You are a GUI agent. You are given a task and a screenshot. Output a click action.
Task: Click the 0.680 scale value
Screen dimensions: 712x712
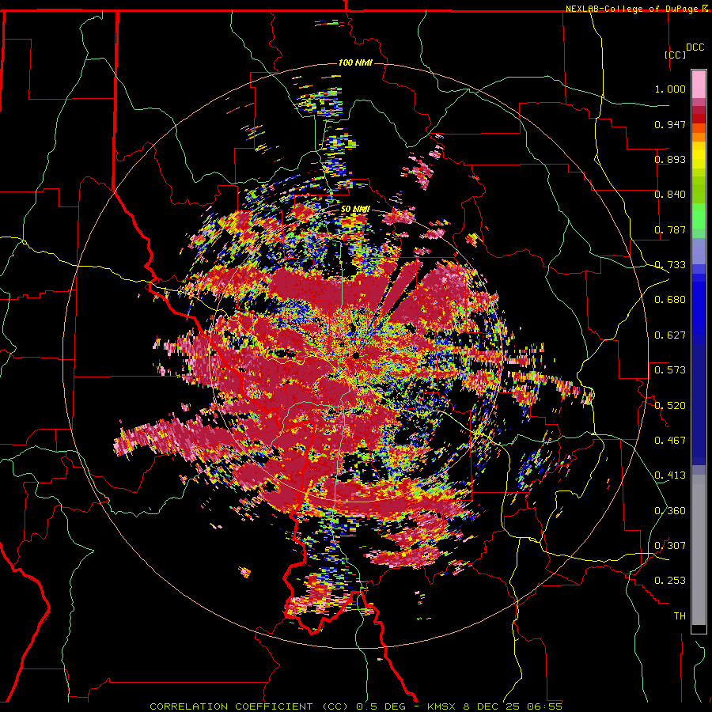(670, 300)
